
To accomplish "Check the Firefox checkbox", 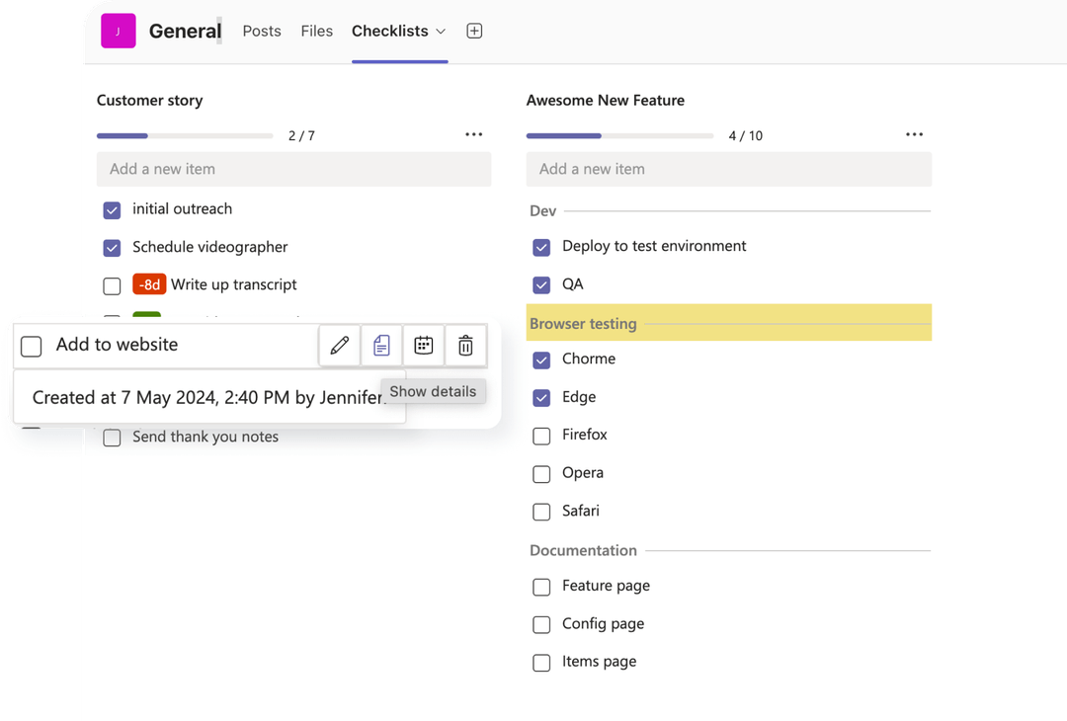I will [541, 435].
